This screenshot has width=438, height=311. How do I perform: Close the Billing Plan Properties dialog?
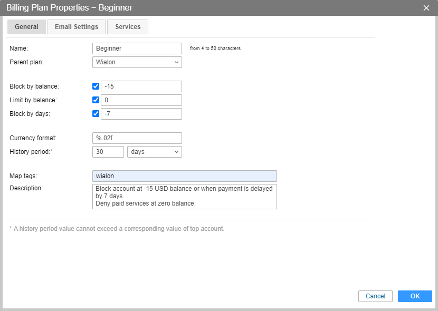426,8
